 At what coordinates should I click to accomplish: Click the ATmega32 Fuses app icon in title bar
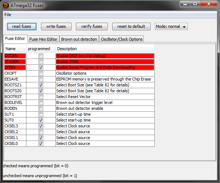[x=6, y=5]
